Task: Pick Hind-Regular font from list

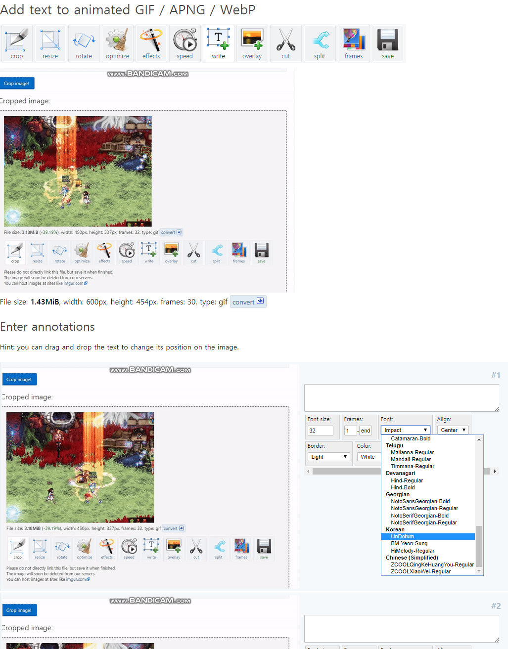Action: [407, 480]
